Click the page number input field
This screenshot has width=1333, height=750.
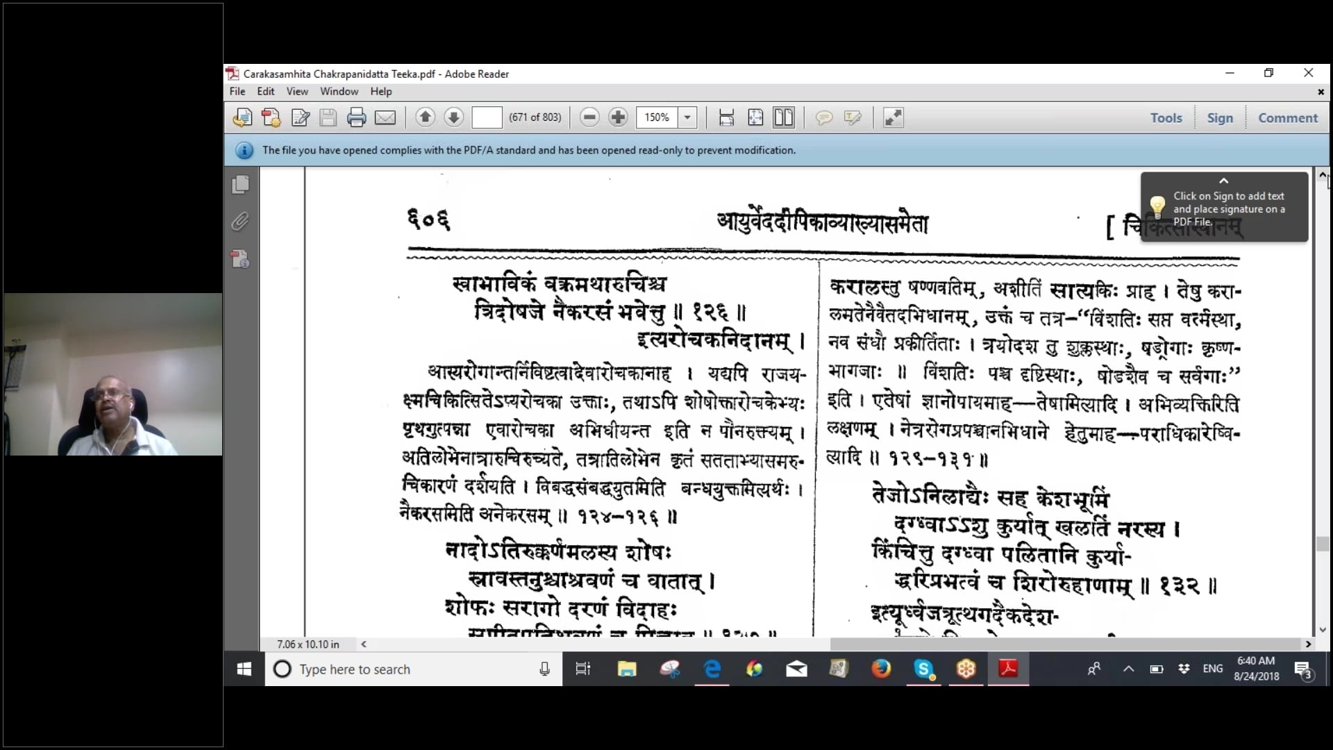[487, 117]
